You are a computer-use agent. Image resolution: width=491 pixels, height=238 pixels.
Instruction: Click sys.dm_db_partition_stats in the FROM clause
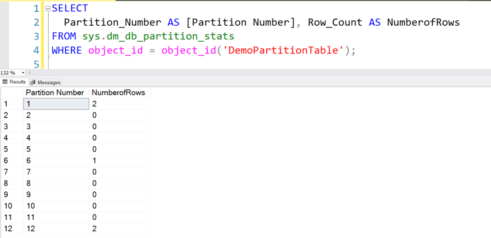point(158,36)
